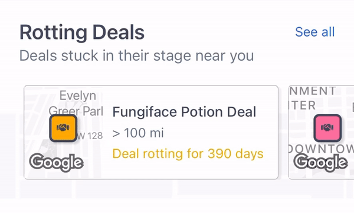
Task: Tap the 390 days count in the warning
Action: pos(235,154)
